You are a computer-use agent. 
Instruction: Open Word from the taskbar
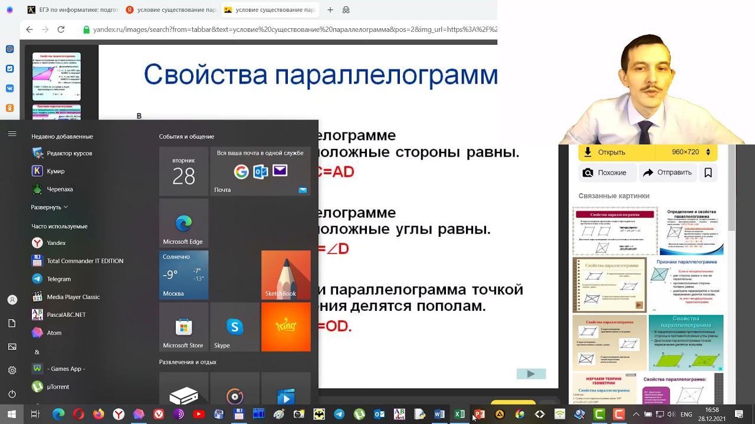(439, 415)
